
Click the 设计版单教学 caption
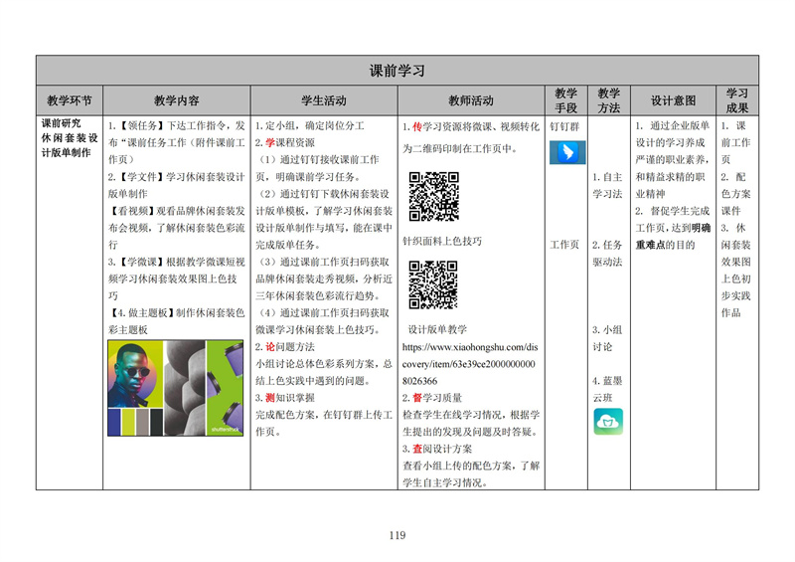point(437,329)
